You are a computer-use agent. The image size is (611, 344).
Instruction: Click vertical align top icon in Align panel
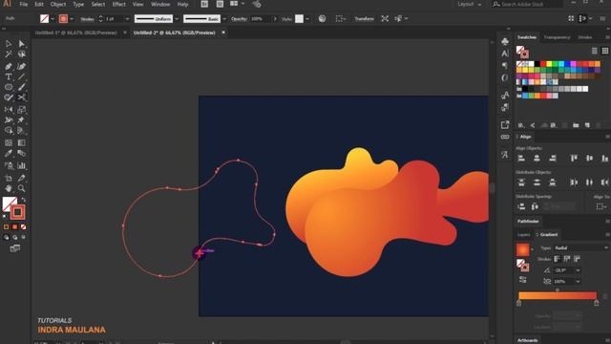(574, 159)
